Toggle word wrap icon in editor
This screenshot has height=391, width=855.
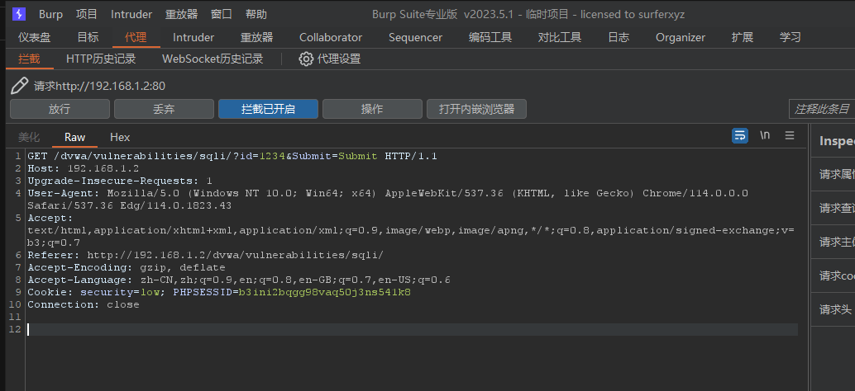740,135
